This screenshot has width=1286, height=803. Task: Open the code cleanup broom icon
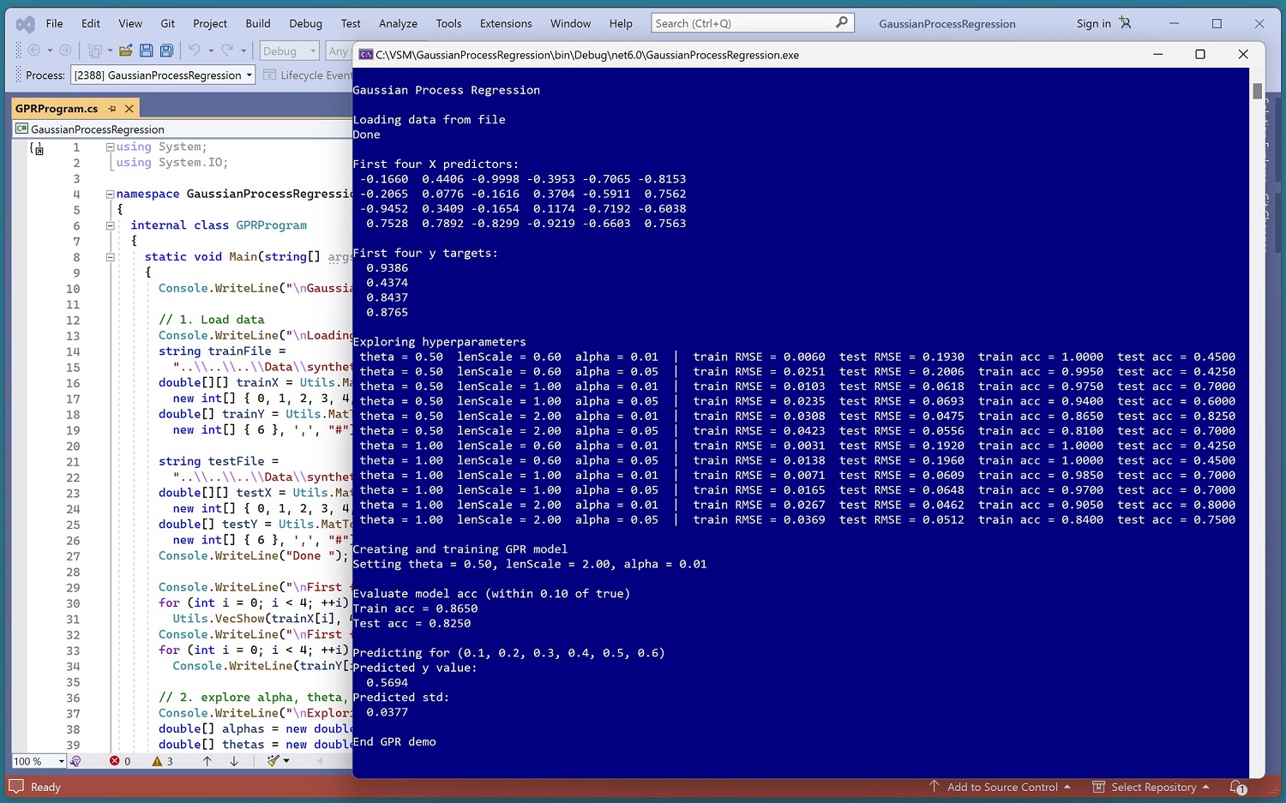pos(273,761)
